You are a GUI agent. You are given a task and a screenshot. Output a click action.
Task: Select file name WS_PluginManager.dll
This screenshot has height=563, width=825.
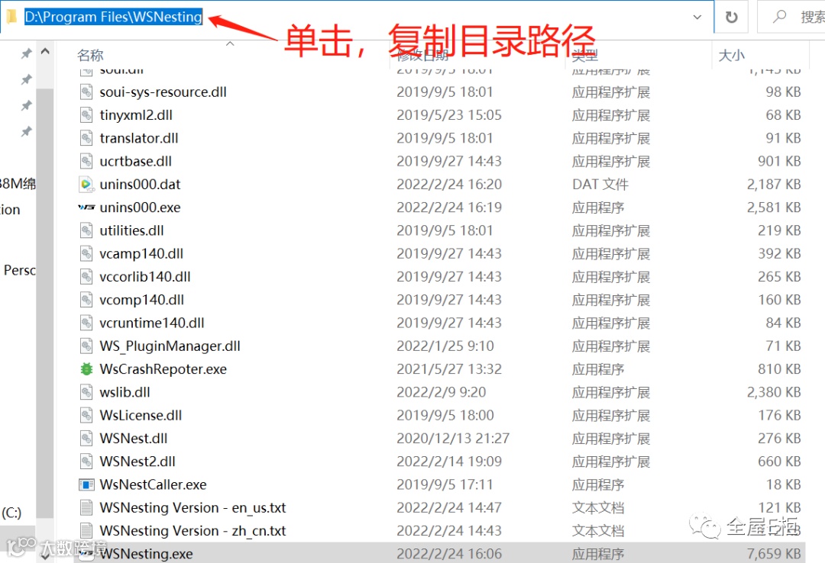point(170,346)
